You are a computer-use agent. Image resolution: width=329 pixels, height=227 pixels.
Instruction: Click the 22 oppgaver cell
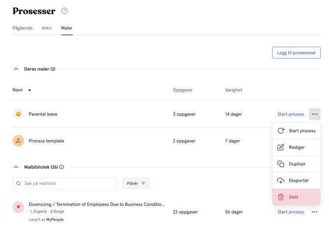(185, 212)
